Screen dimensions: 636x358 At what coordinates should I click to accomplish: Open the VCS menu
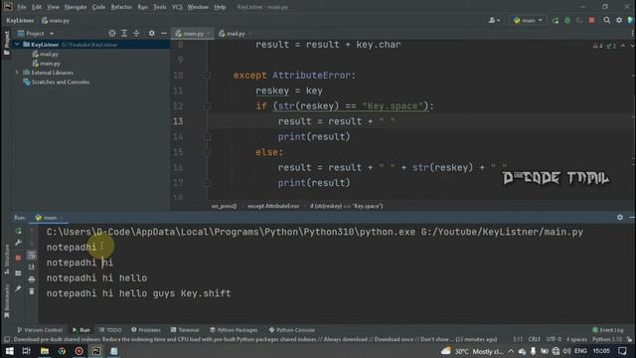[177, 7]
